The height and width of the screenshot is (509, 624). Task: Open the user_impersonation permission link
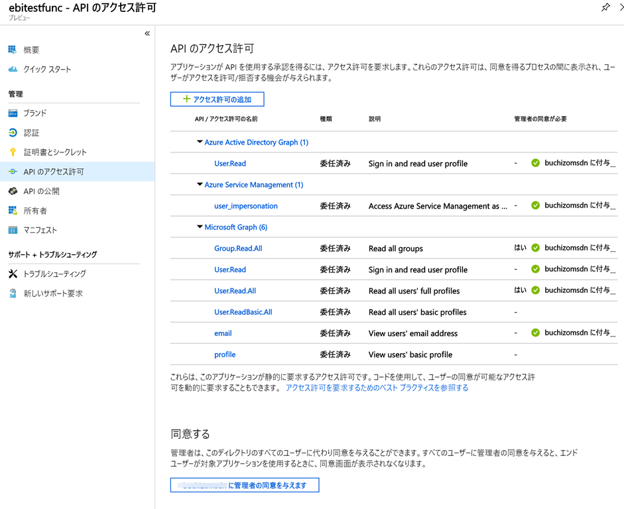coord(245,206)
